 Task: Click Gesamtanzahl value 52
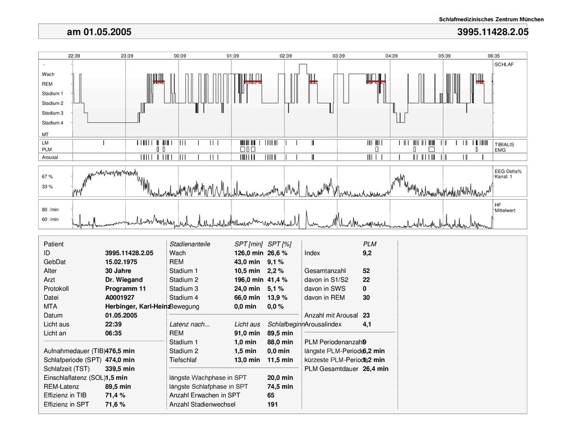(x=366, y=271)
